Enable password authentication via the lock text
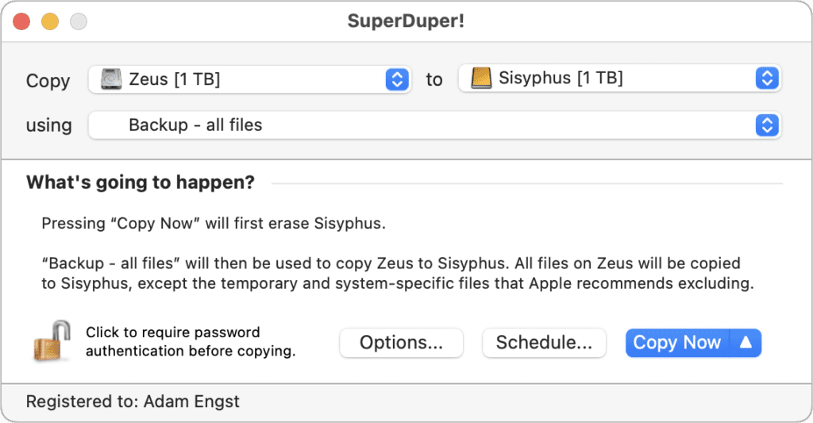The height and width of the screenshot is (423, 813). tap(190, 342)
